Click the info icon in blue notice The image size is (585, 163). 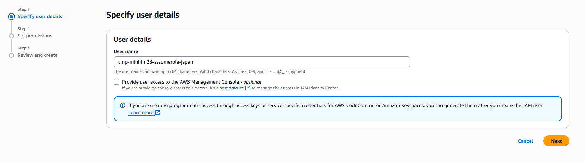[122, 105]
